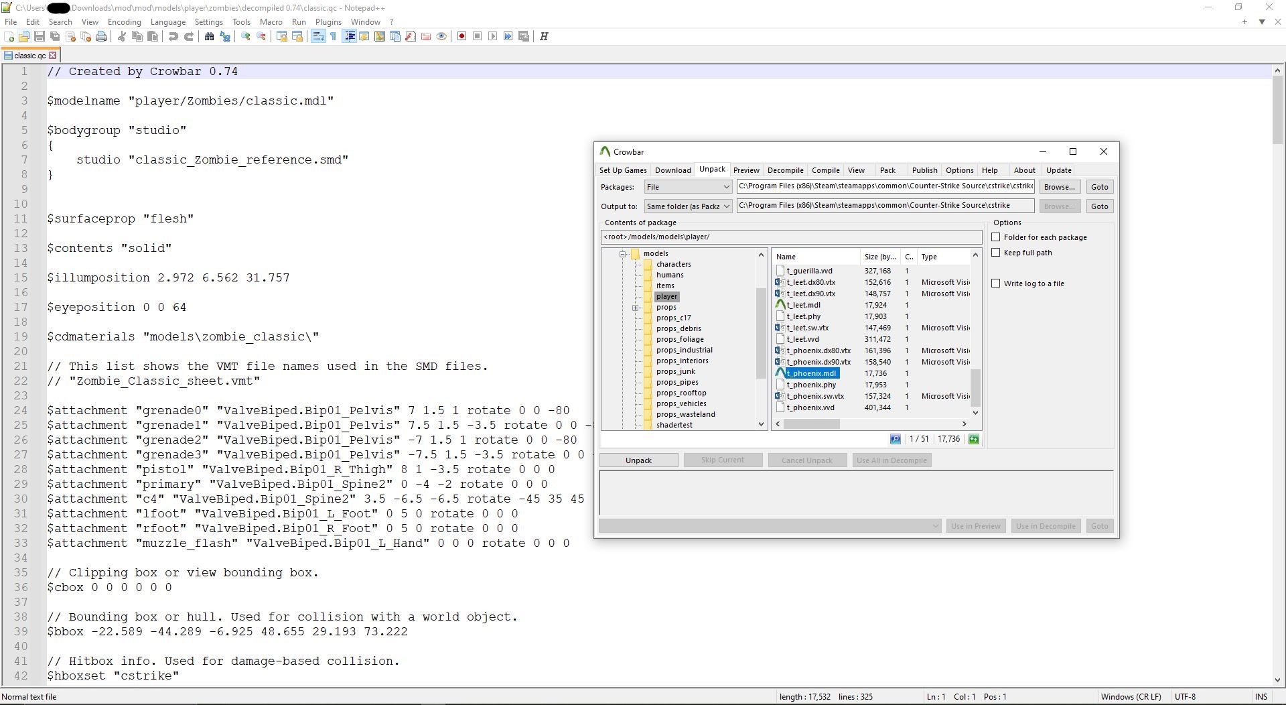This screenshot has height=705, width=1286.
Task: Click the Open file toolbar icon
Action: click(x=24, y=36)
